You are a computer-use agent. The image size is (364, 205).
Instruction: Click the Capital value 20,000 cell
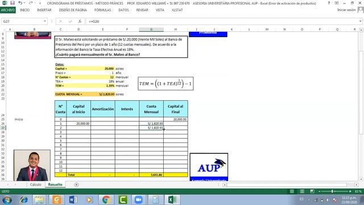coord(102,68)
